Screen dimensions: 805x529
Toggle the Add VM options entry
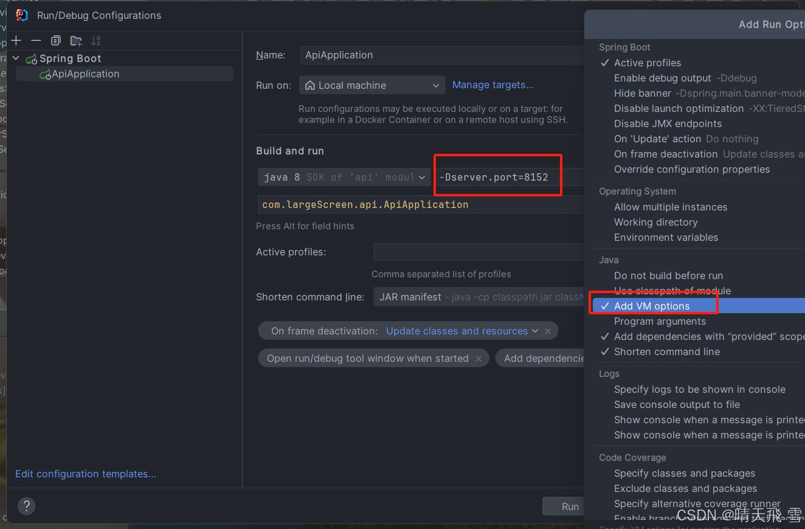point(699,306)
